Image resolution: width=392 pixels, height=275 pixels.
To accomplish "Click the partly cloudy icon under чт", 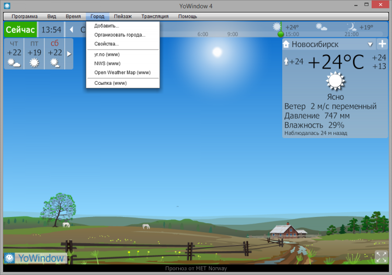I will 14,63.
